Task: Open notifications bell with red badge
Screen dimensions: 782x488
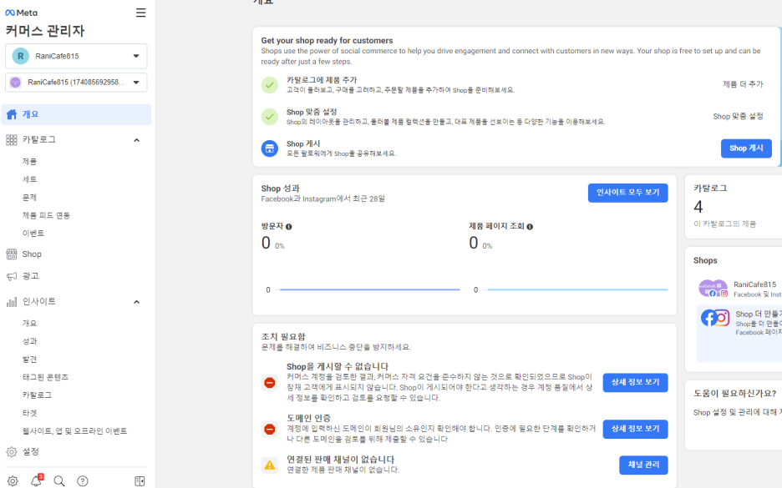Action: [36, 480]
